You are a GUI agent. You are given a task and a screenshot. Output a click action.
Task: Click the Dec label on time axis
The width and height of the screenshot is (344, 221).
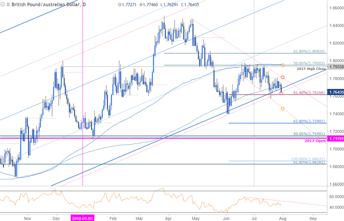click(56, 218)
